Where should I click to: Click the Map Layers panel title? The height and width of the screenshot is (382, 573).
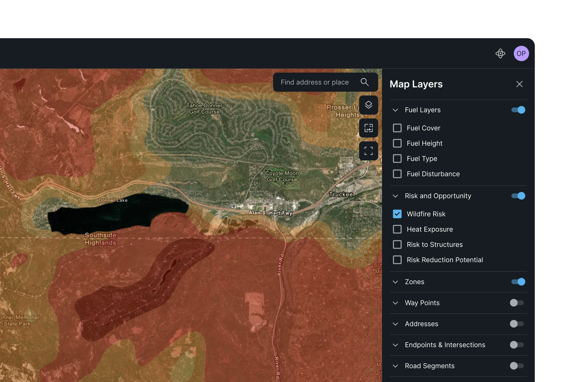coord(416,84)
